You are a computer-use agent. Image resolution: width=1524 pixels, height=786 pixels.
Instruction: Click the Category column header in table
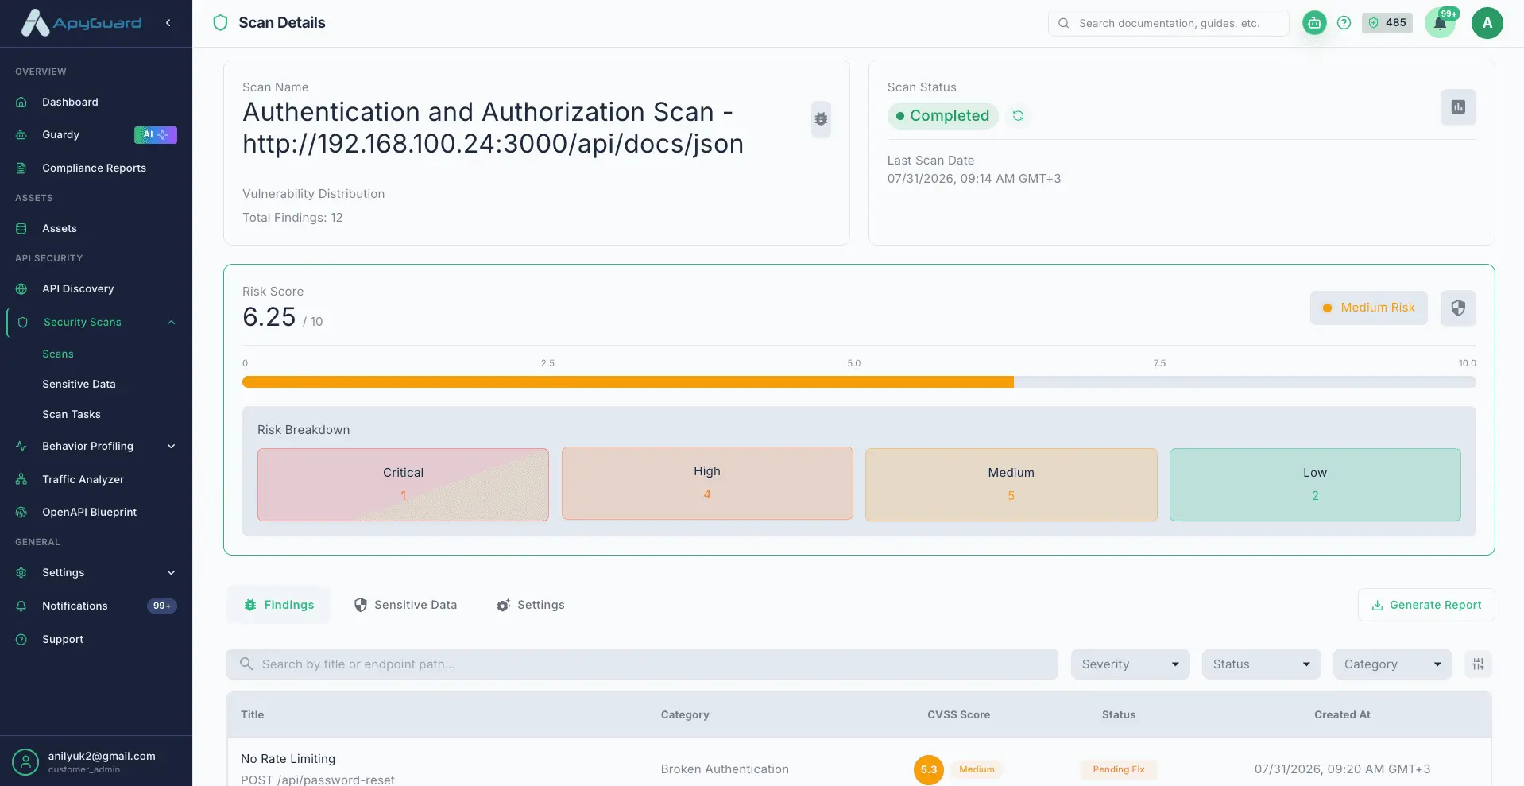click(x=685, y=714)
